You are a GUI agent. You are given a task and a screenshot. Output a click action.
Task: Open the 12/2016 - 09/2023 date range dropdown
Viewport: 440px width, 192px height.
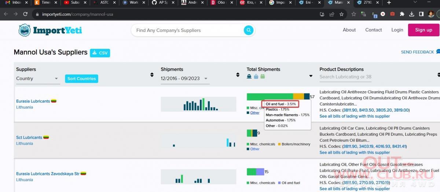(185, 79)
